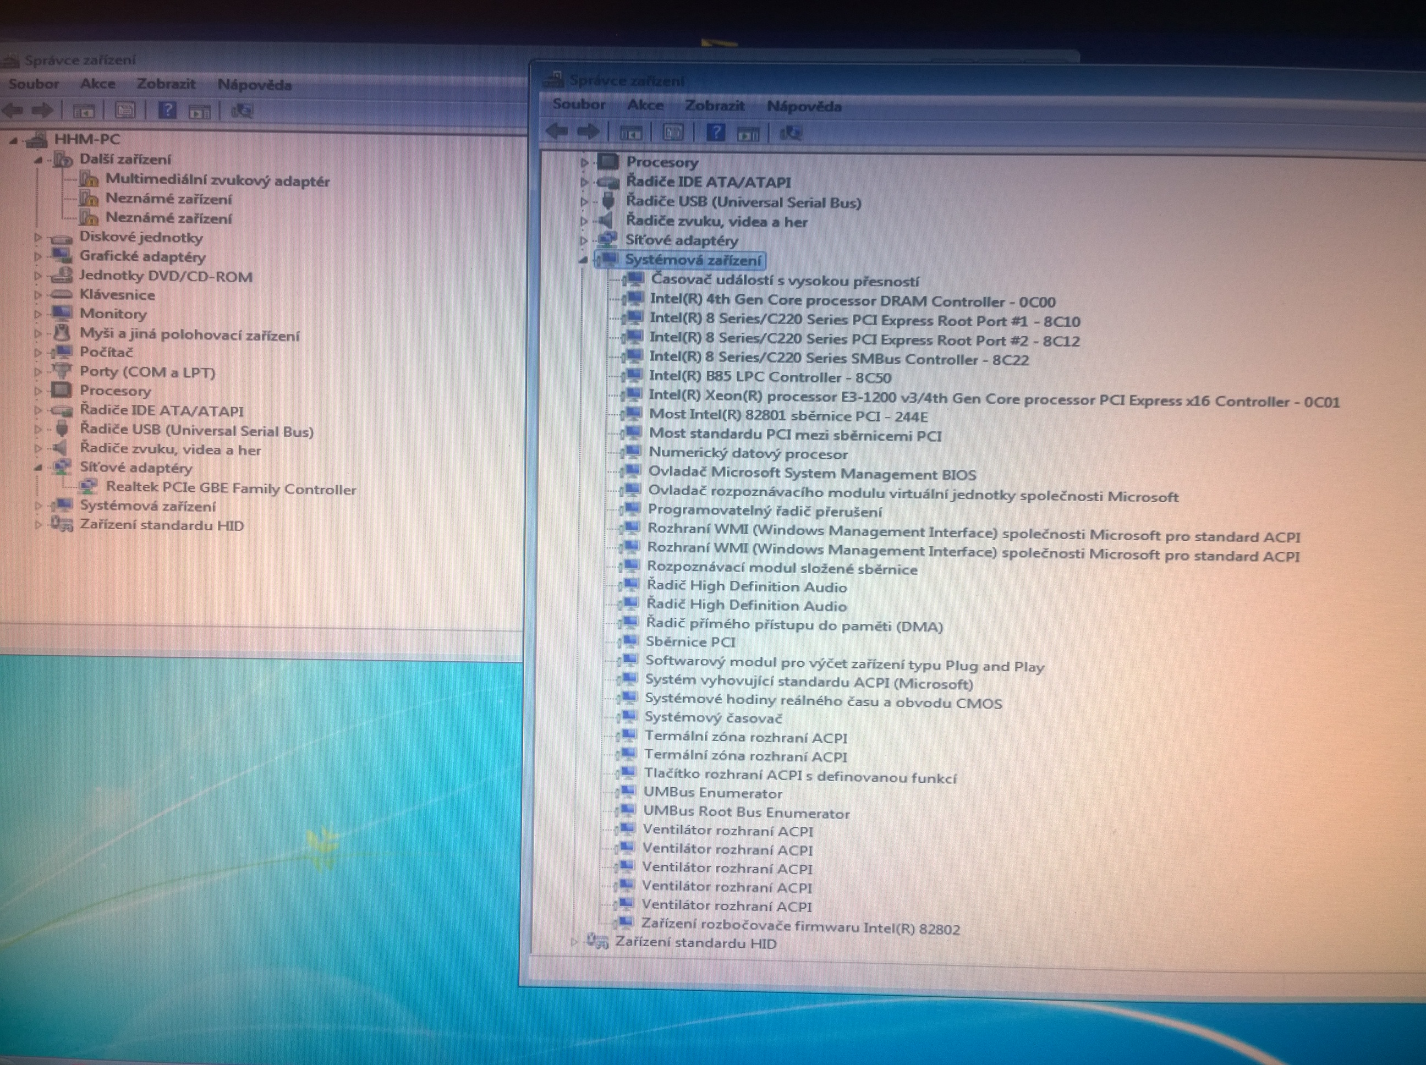This screenshot has height=1065, width=1426.
Task: Select first Neznámé zařízení entry
Action: pos(168,199)
